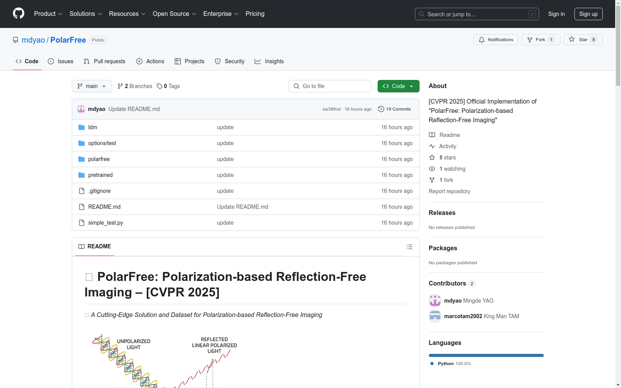Click the Sign in link
This screenshot has width=621, height=388.
pyautogui.click(x=557, y=14)
